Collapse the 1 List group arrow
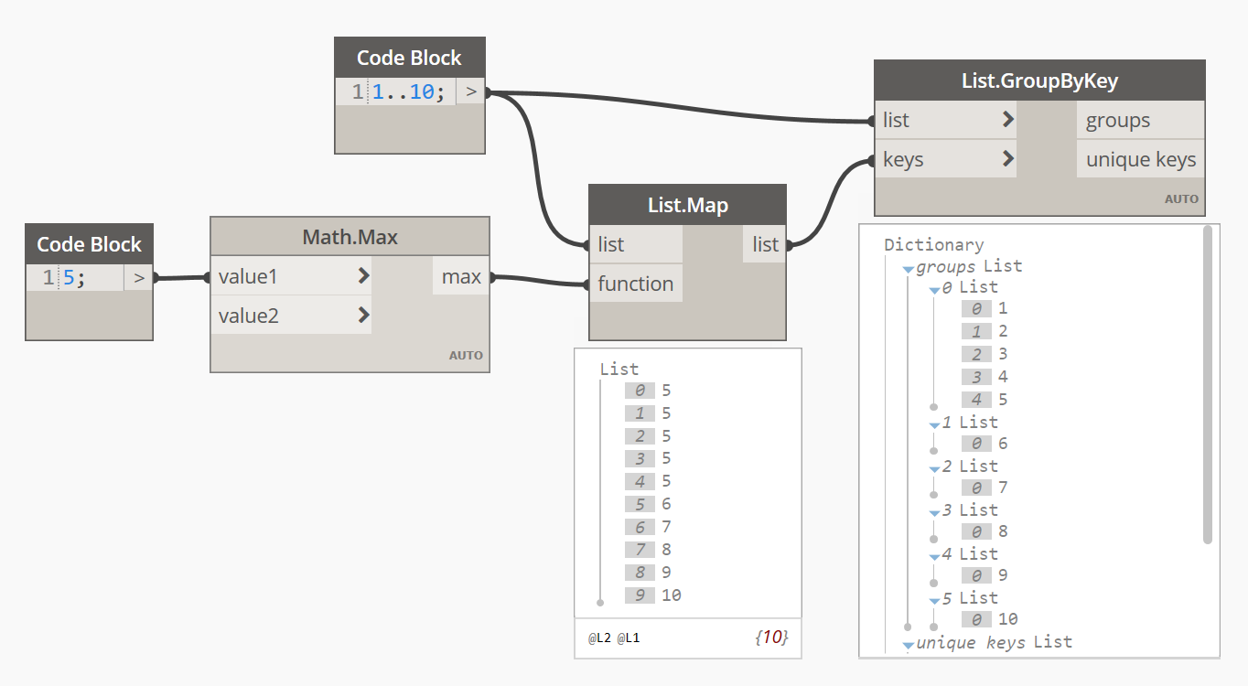Viewport: 1248px width, 686px height. (934, 425)
